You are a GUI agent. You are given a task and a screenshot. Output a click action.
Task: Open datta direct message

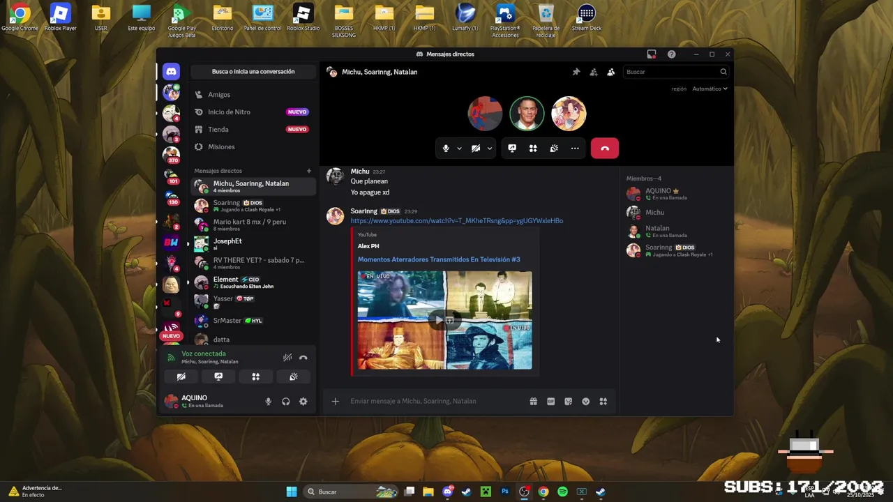tap(253, 339)
